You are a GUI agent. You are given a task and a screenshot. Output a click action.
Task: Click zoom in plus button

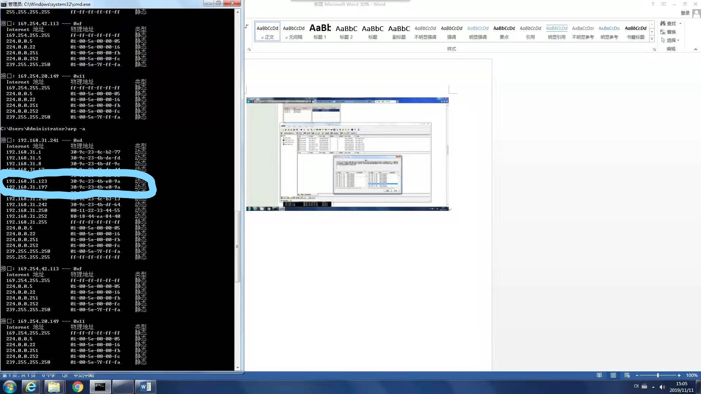[x=679, y=375]
